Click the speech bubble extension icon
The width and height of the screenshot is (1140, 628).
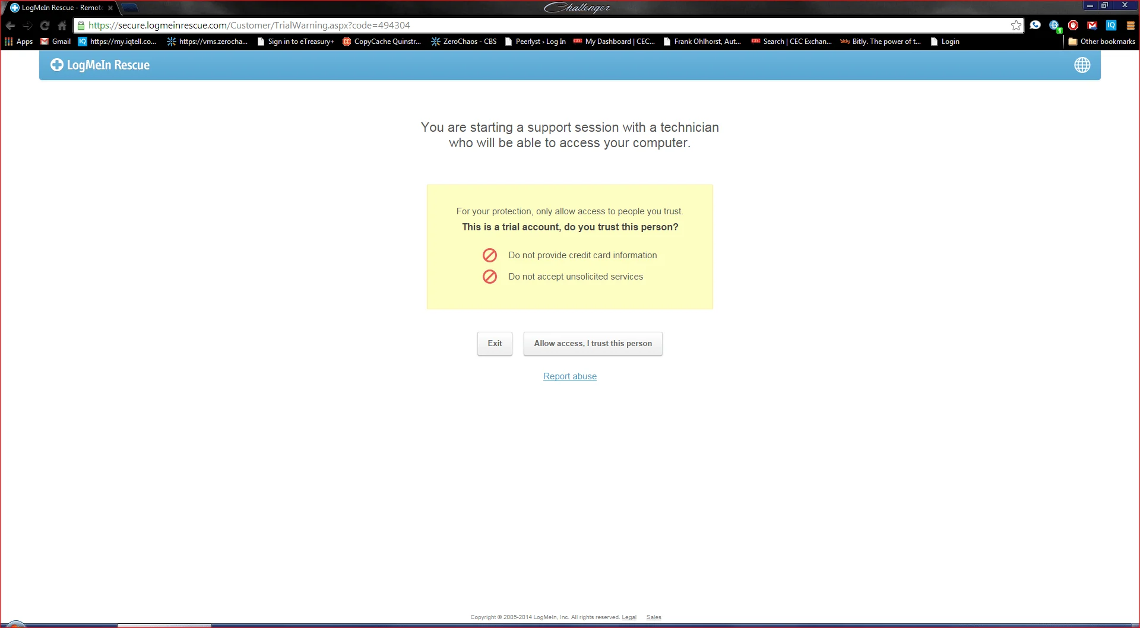[1035, 25]
